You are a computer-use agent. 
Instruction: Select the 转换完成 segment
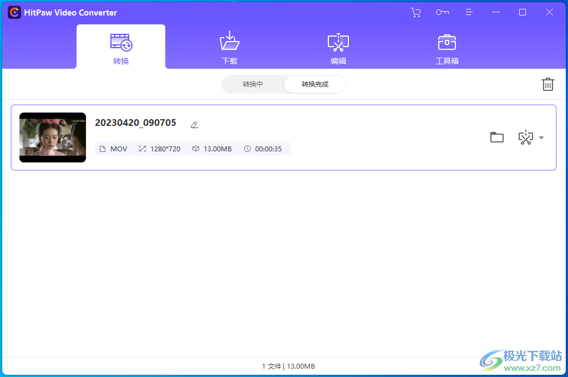coord(314,84)
